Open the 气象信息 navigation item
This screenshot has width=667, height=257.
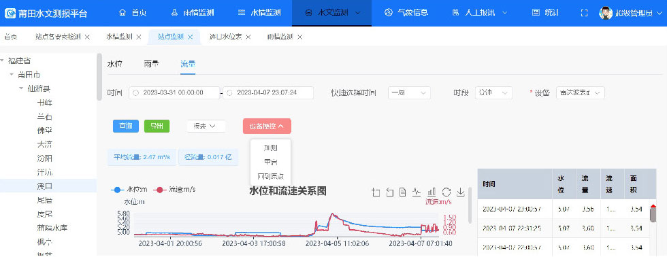pyautogui.click(x=406, y=13)
